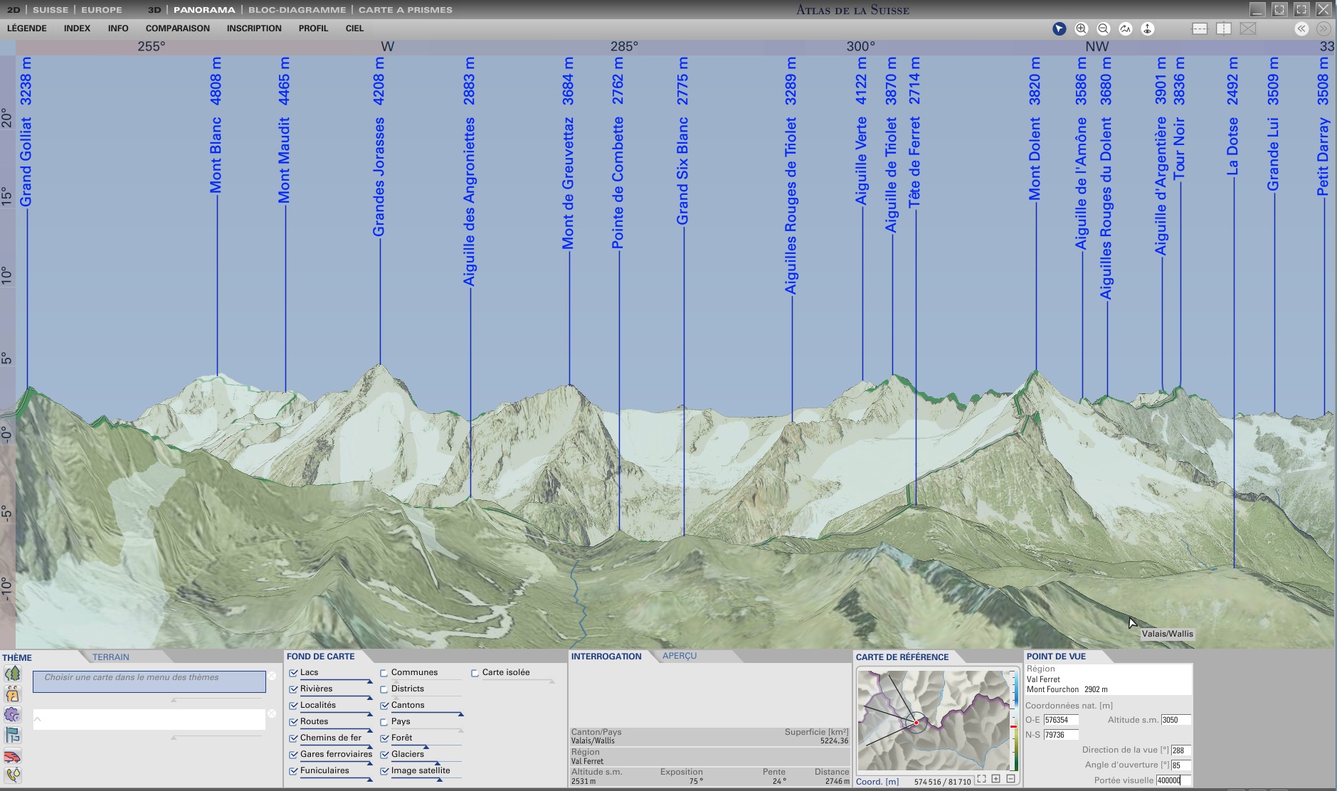Switch to the APERÇU tab
This screenshot has width=1337, height=791.
[x=679, y=656]
